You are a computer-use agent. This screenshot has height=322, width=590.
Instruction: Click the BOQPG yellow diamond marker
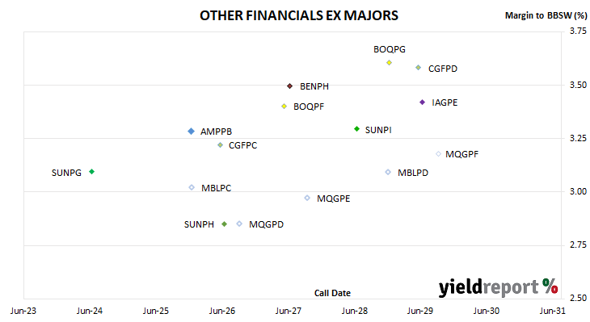click(x=389, y=63)
